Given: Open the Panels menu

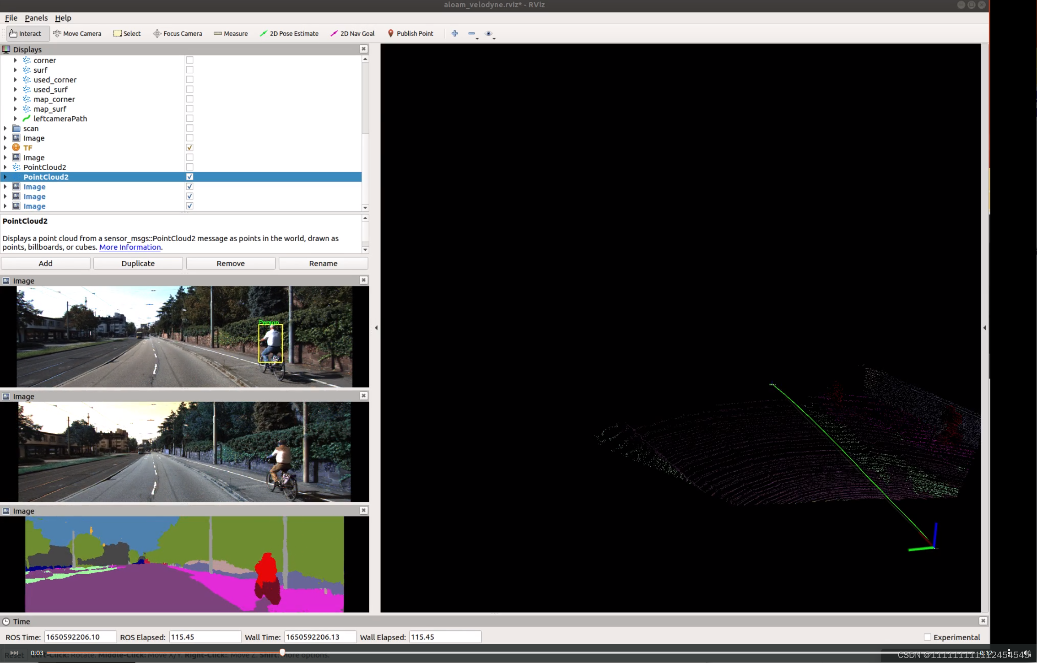Looking at the screenshot, I should [36, 18].
